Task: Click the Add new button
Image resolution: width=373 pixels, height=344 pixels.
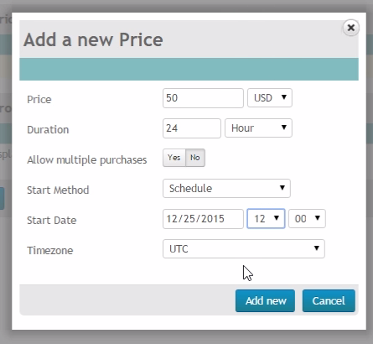Action: coord(265,300)
